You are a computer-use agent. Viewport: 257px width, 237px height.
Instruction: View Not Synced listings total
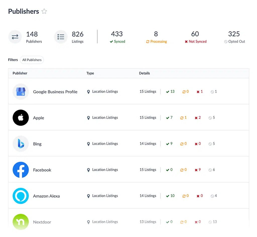click(x=195, y=37)
